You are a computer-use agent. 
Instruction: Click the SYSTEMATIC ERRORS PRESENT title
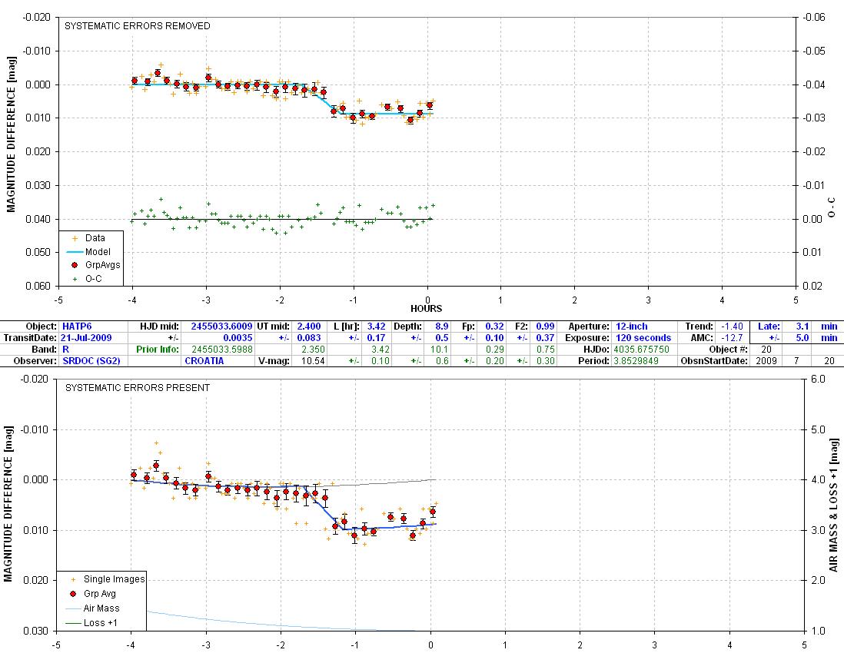coord(138,388)
